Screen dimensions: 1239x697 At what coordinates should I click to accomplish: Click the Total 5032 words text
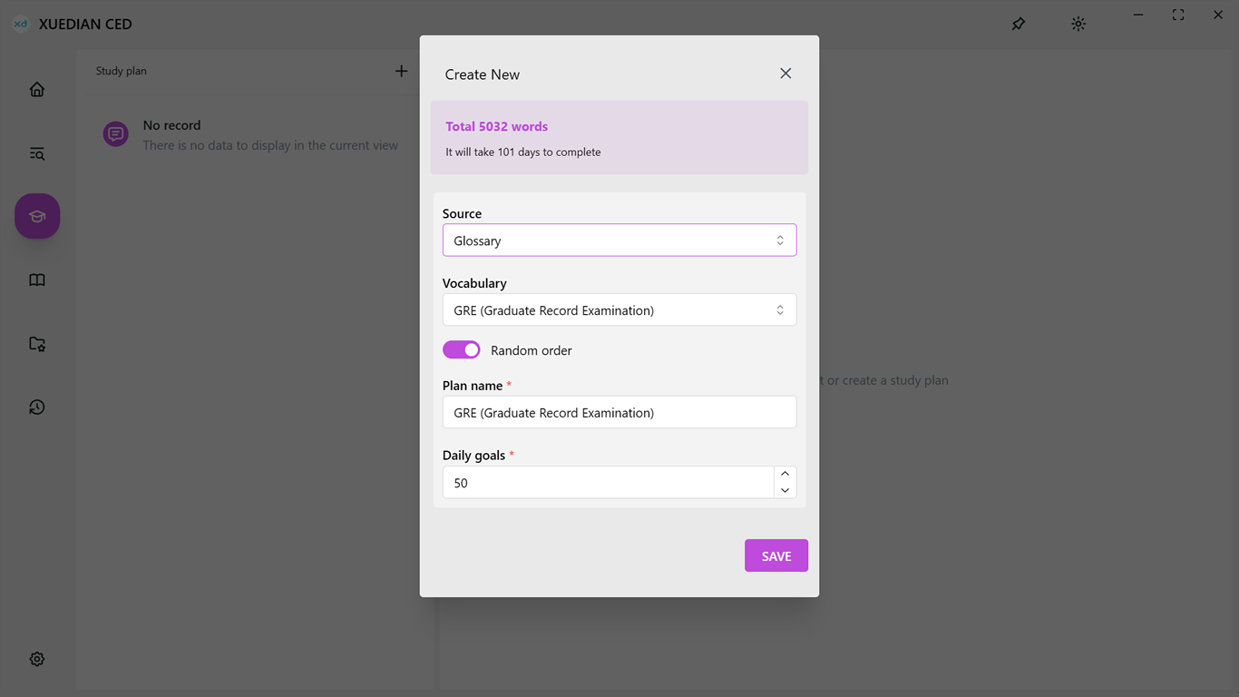tap(497, 126)
